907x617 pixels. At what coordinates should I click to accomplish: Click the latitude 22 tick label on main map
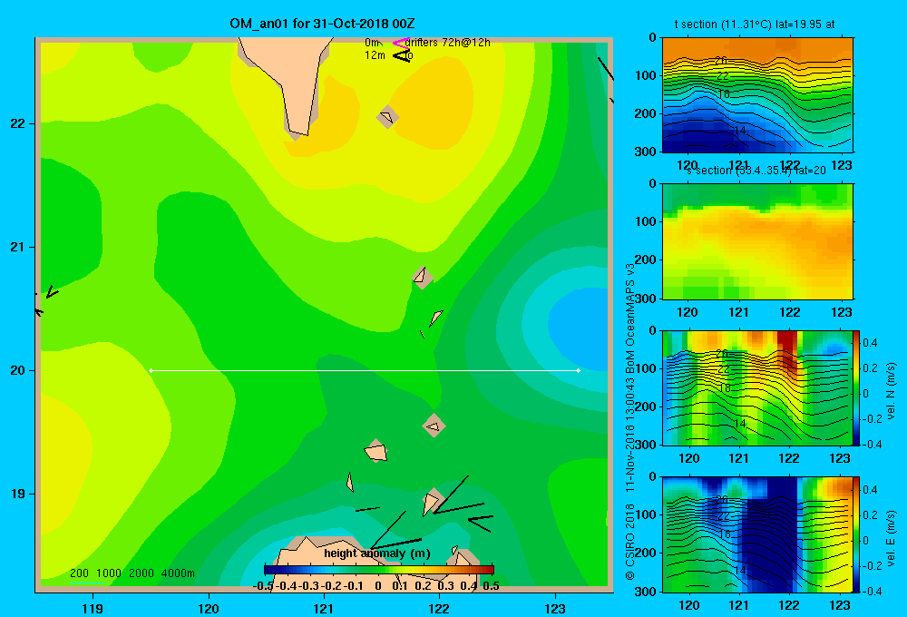18,123
